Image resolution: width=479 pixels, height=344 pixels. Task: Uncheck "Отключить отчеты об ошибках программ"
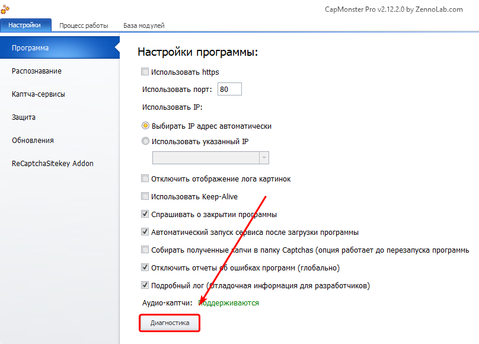[145, 267]
